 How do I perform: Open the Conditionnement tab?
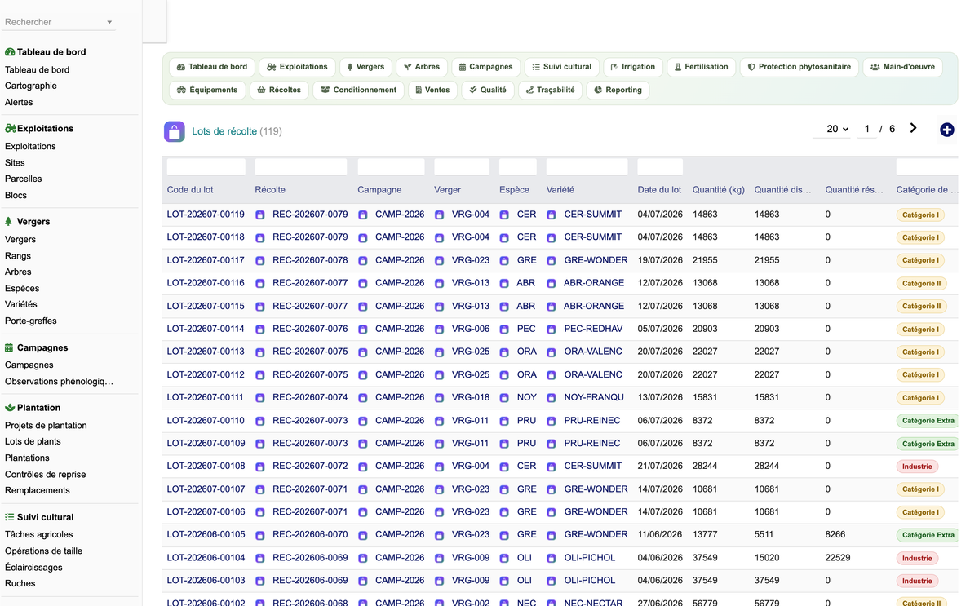(359, 90)
